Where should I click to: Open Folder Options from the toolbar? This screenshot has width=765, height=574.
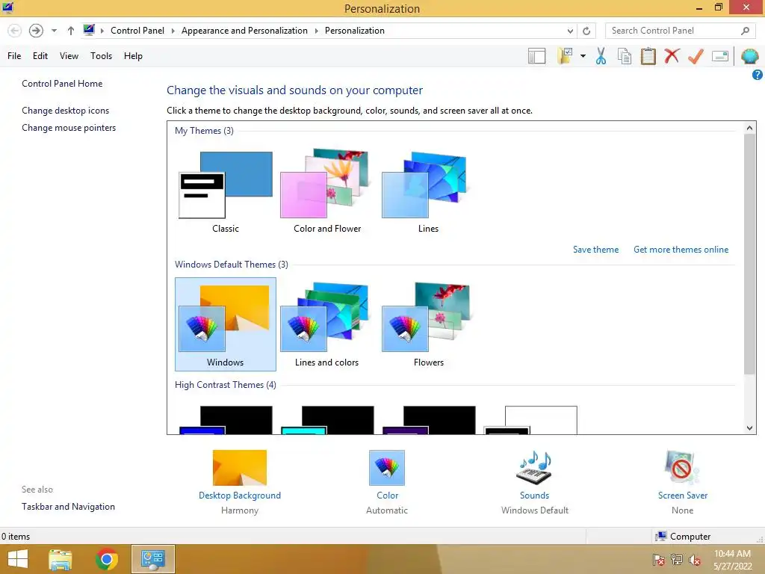click(x=565, y=56)
